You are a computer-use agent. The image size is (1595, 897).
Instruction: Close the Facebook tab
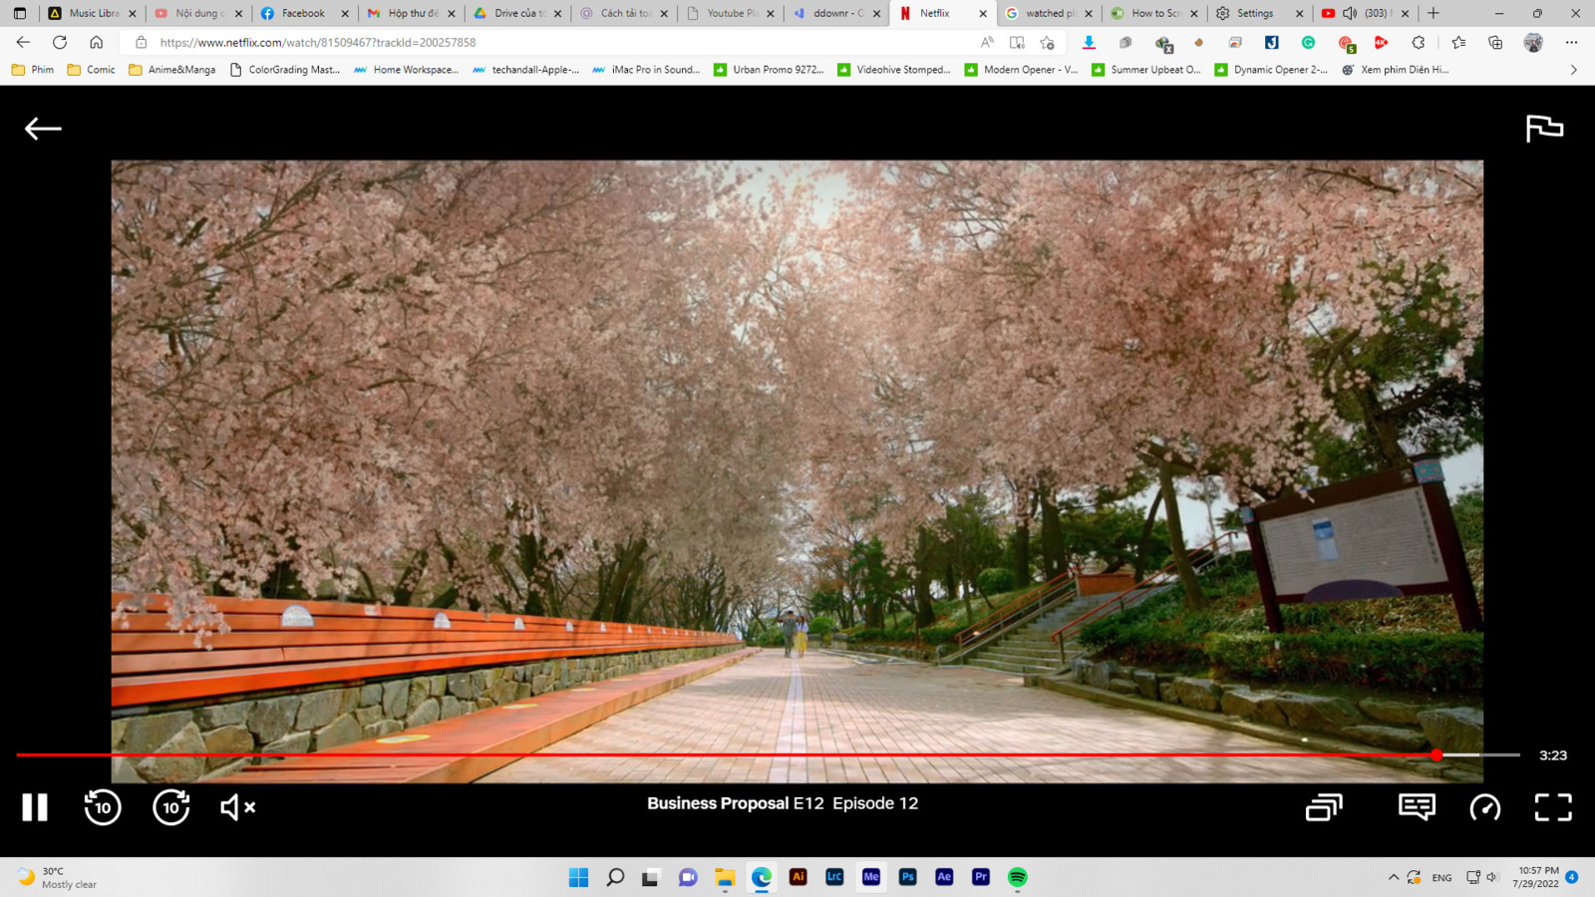pyautogui.click(x=345, y=13)
